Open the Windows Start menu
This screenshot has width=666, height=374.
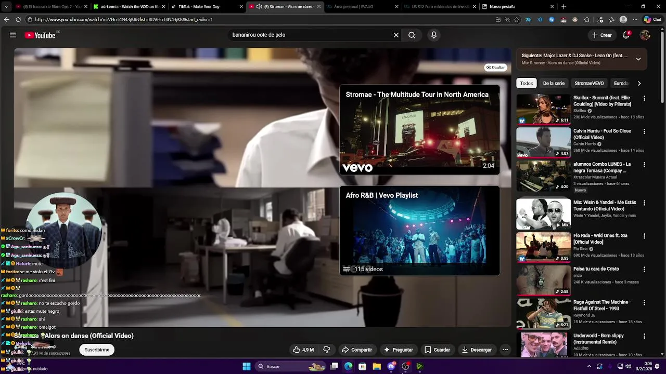(247, 366)
